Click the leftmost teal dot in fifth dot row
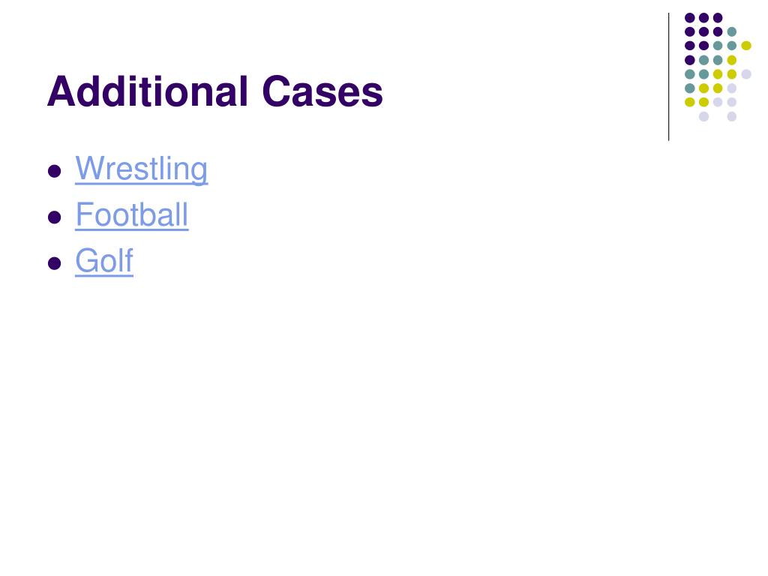 690,74
